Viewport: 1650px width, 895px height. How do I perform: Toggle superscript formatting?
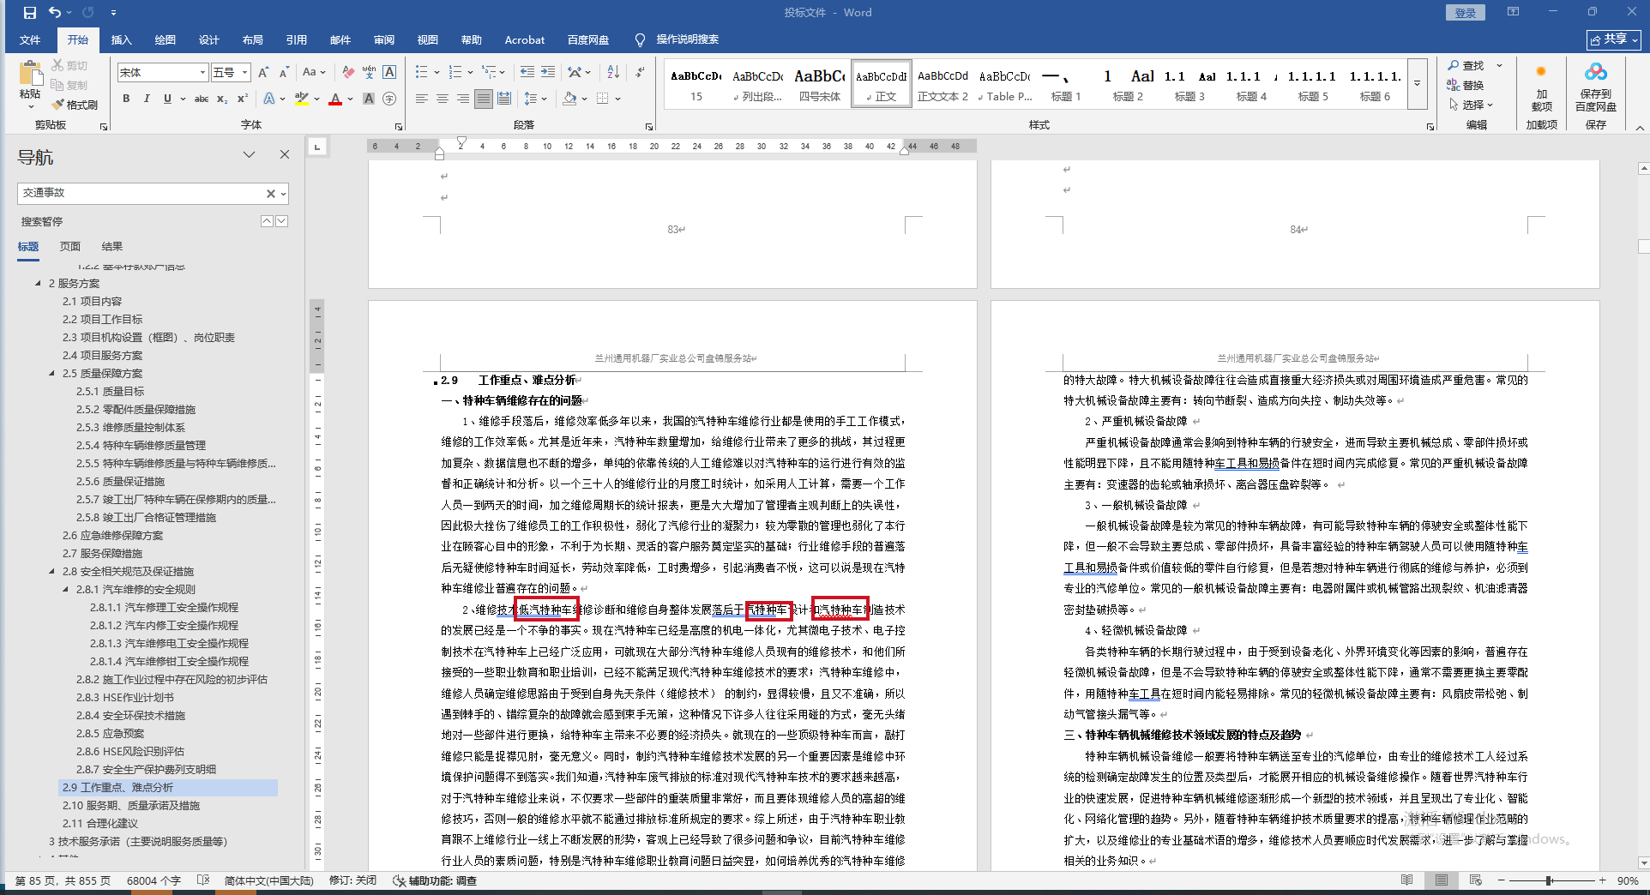[x=243, y=99]
